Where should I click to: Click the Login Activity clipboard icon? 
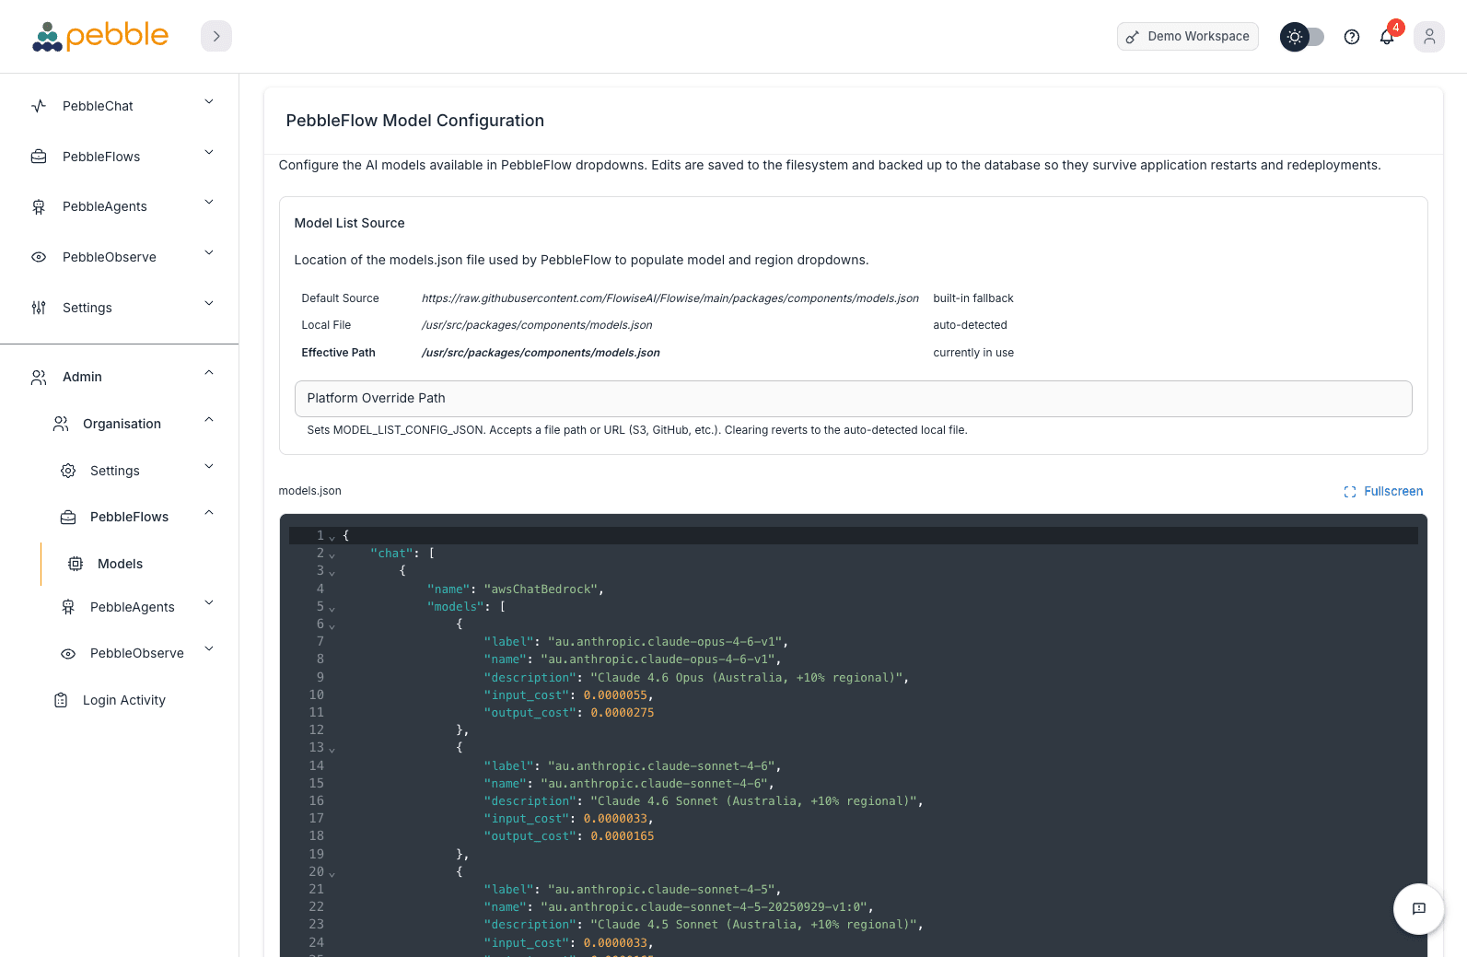click(61, 700)
